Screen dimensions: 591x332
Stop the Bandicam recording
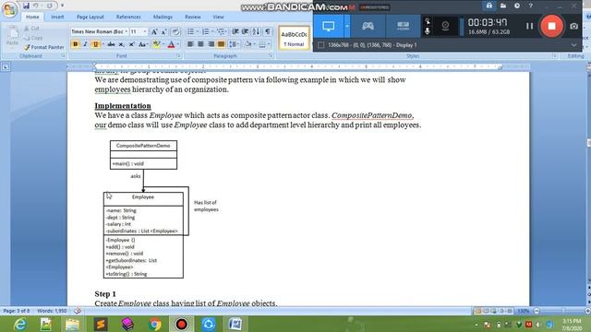tap(551, 26)
